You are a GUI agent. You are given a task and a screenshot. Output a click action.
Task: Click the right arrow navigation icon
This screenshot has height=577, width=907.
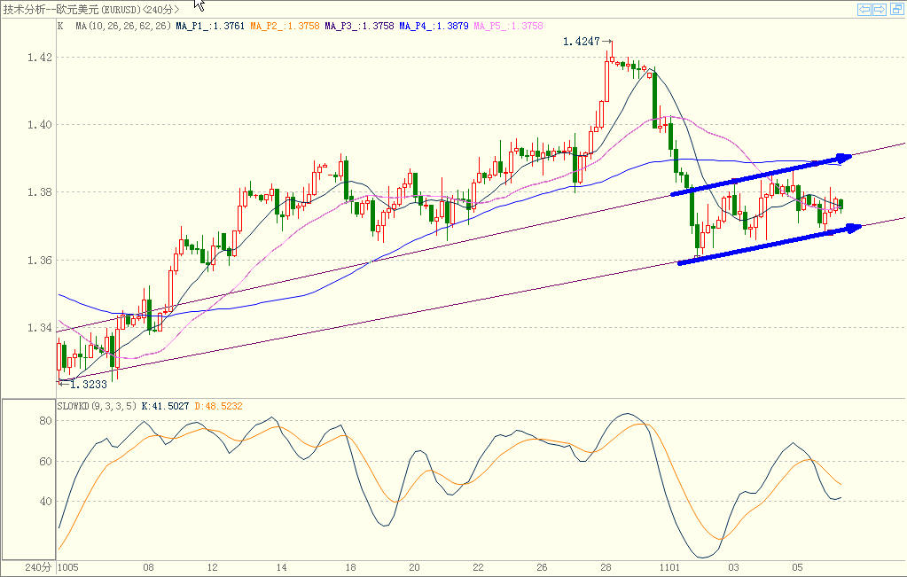click(880, 9)
